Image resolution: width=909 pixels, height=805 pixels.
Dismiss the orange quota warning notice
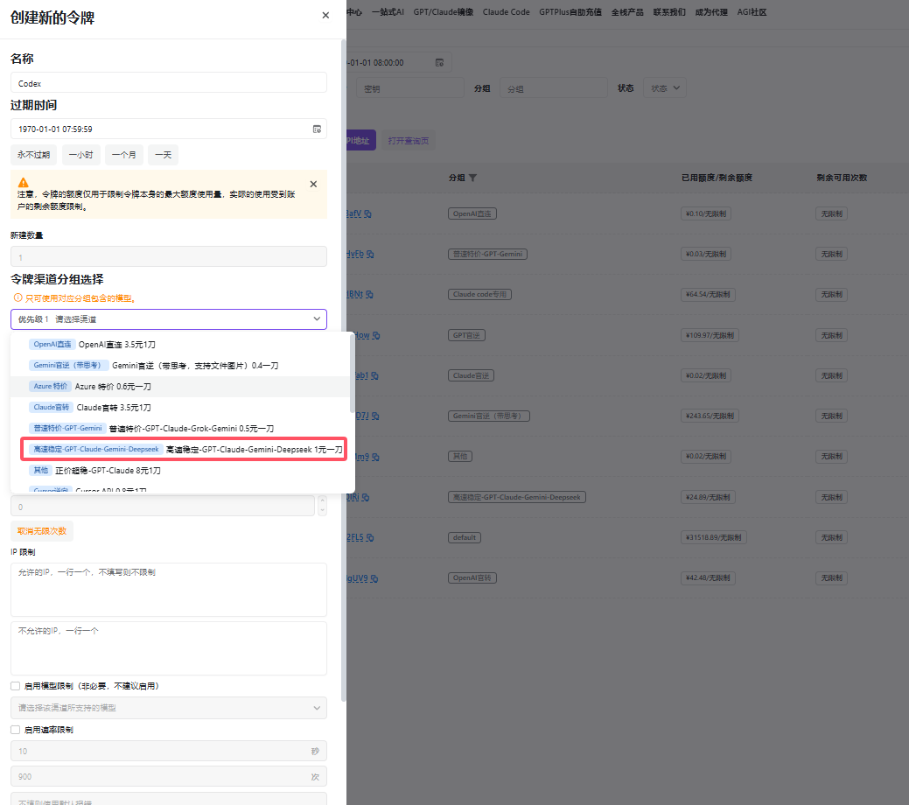313,184
